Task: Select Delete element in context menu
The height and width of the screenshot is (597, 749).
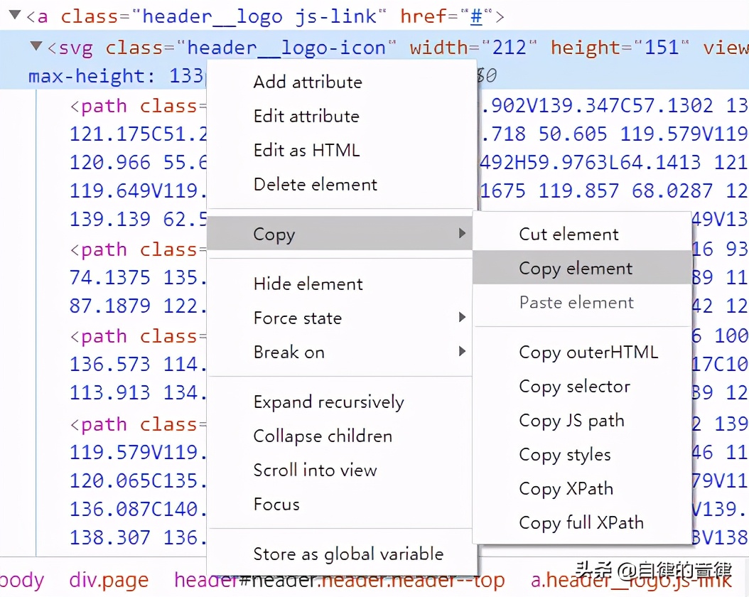Action: tap(315, 184)
